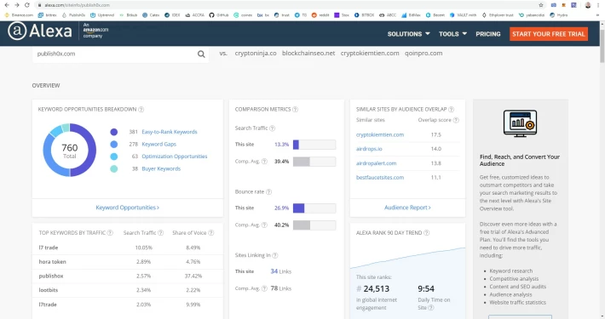Open the Pricing page
This screenshot has height=319, width=605.
coord(488,34)
